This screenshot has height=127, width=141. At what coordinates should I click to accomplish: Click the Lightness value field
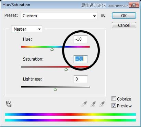81,79
